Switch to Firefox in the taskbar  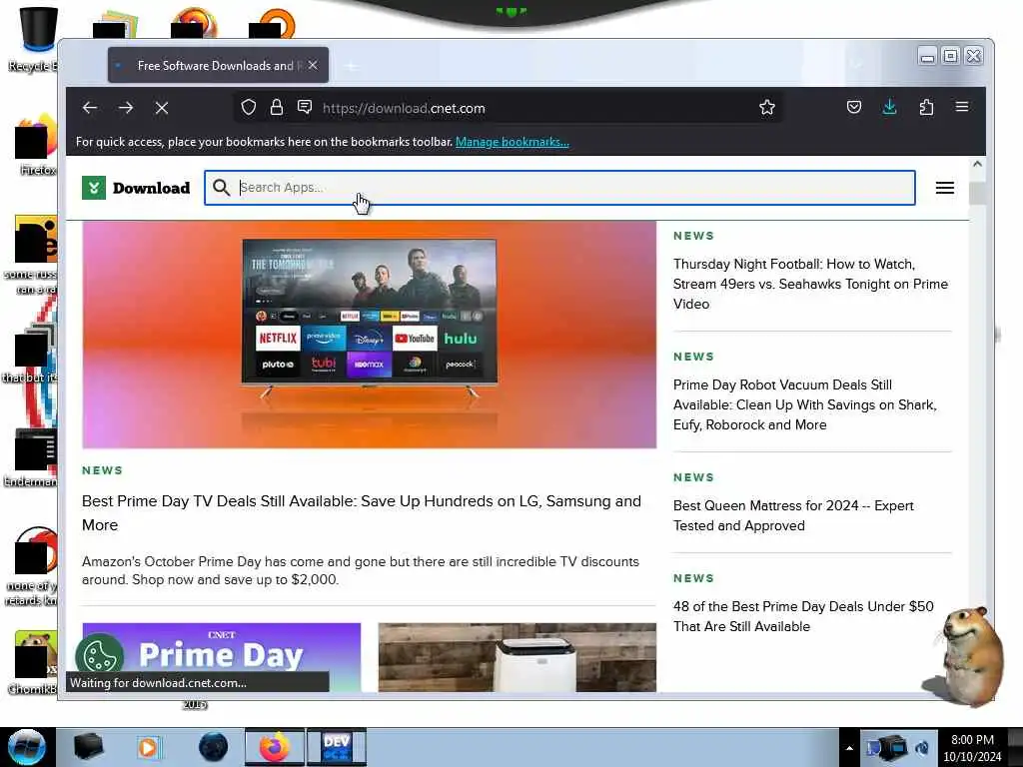275,747
